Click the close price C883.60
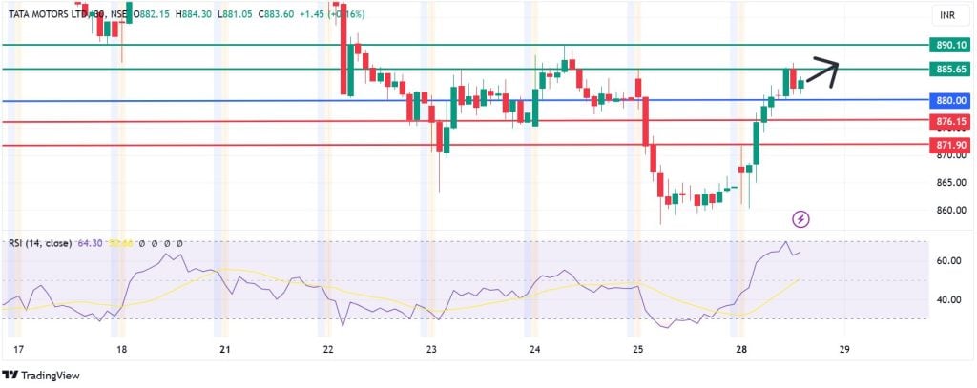 pyautogui.click(x=278, y=13)
